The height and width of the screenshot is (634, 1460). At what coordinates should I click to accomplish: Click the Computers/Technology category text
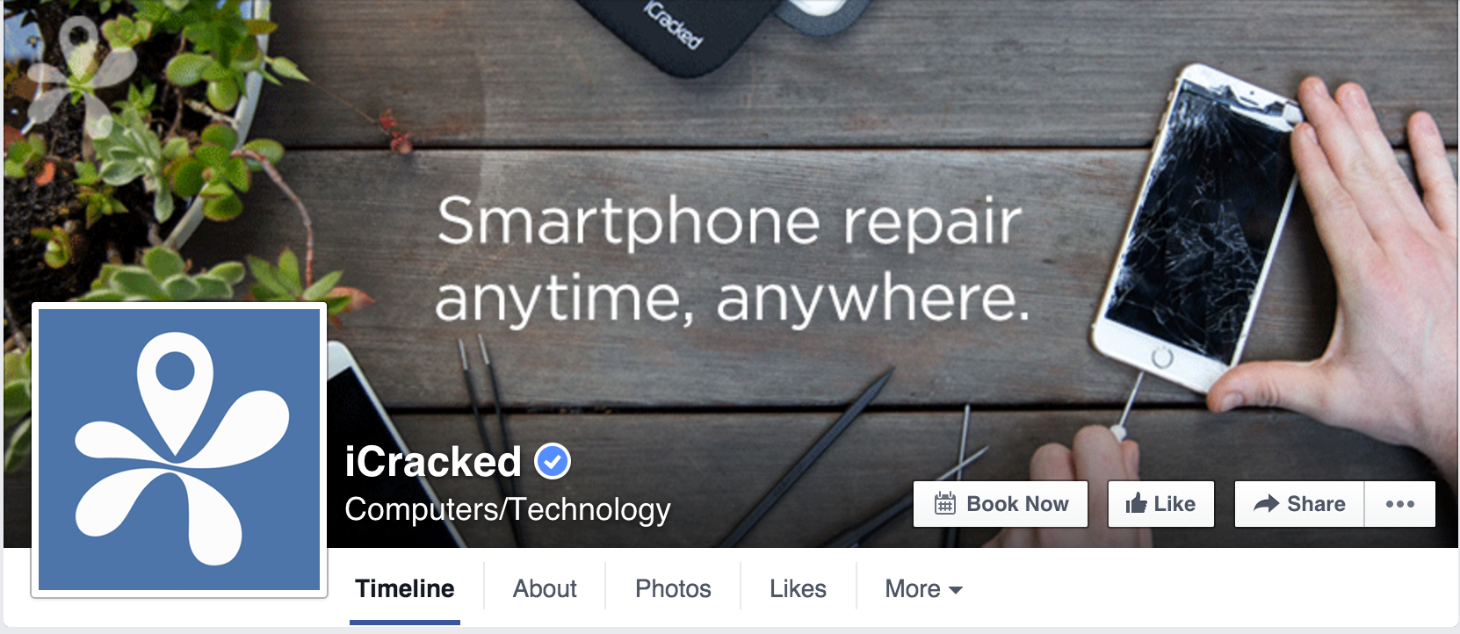pos(508,509)
